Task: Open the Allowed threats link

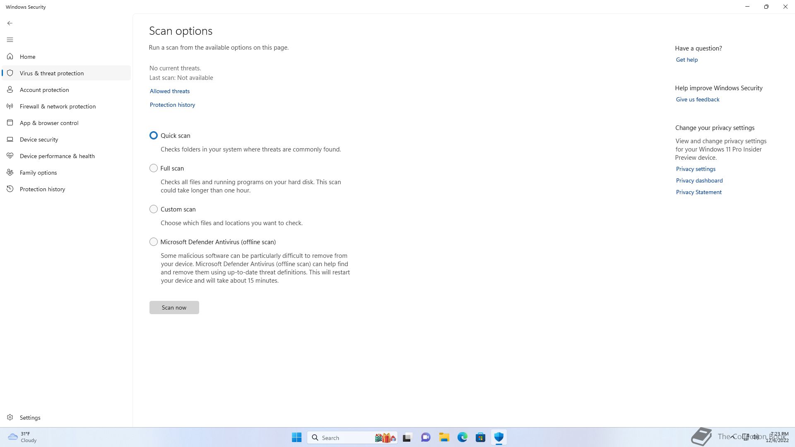Action: pos(170,91)
